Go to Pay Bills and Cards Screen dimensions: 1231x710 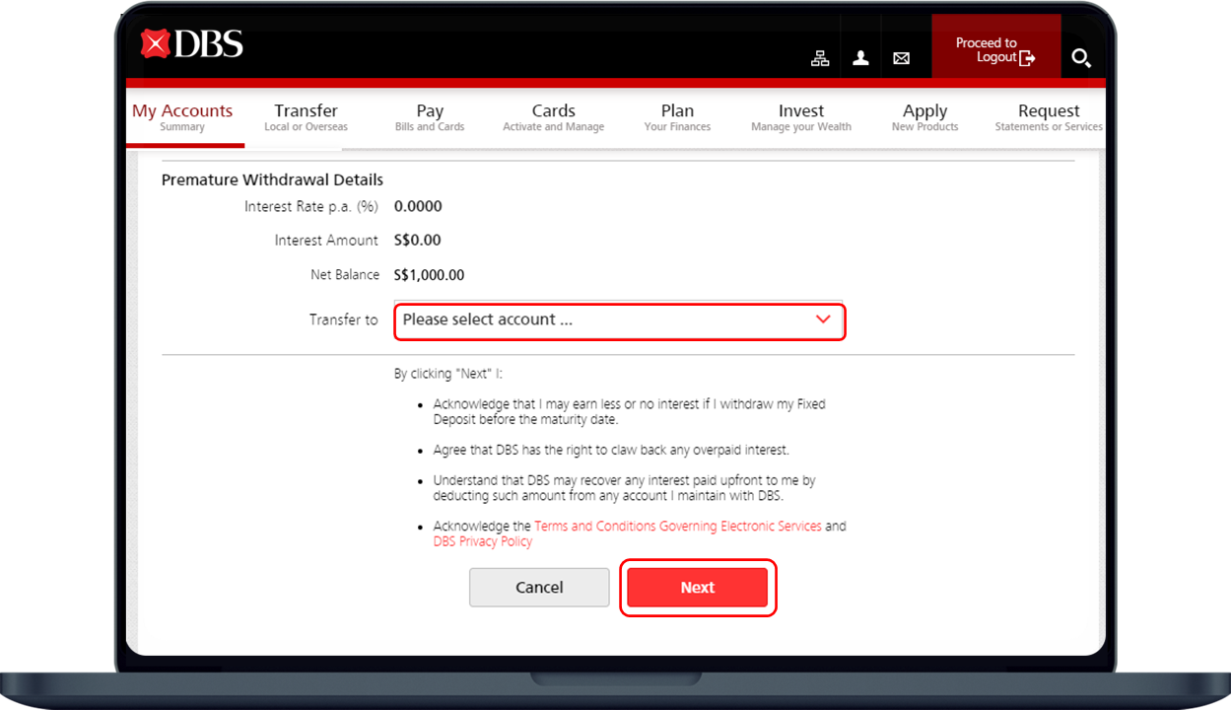(x=430, y=117)
